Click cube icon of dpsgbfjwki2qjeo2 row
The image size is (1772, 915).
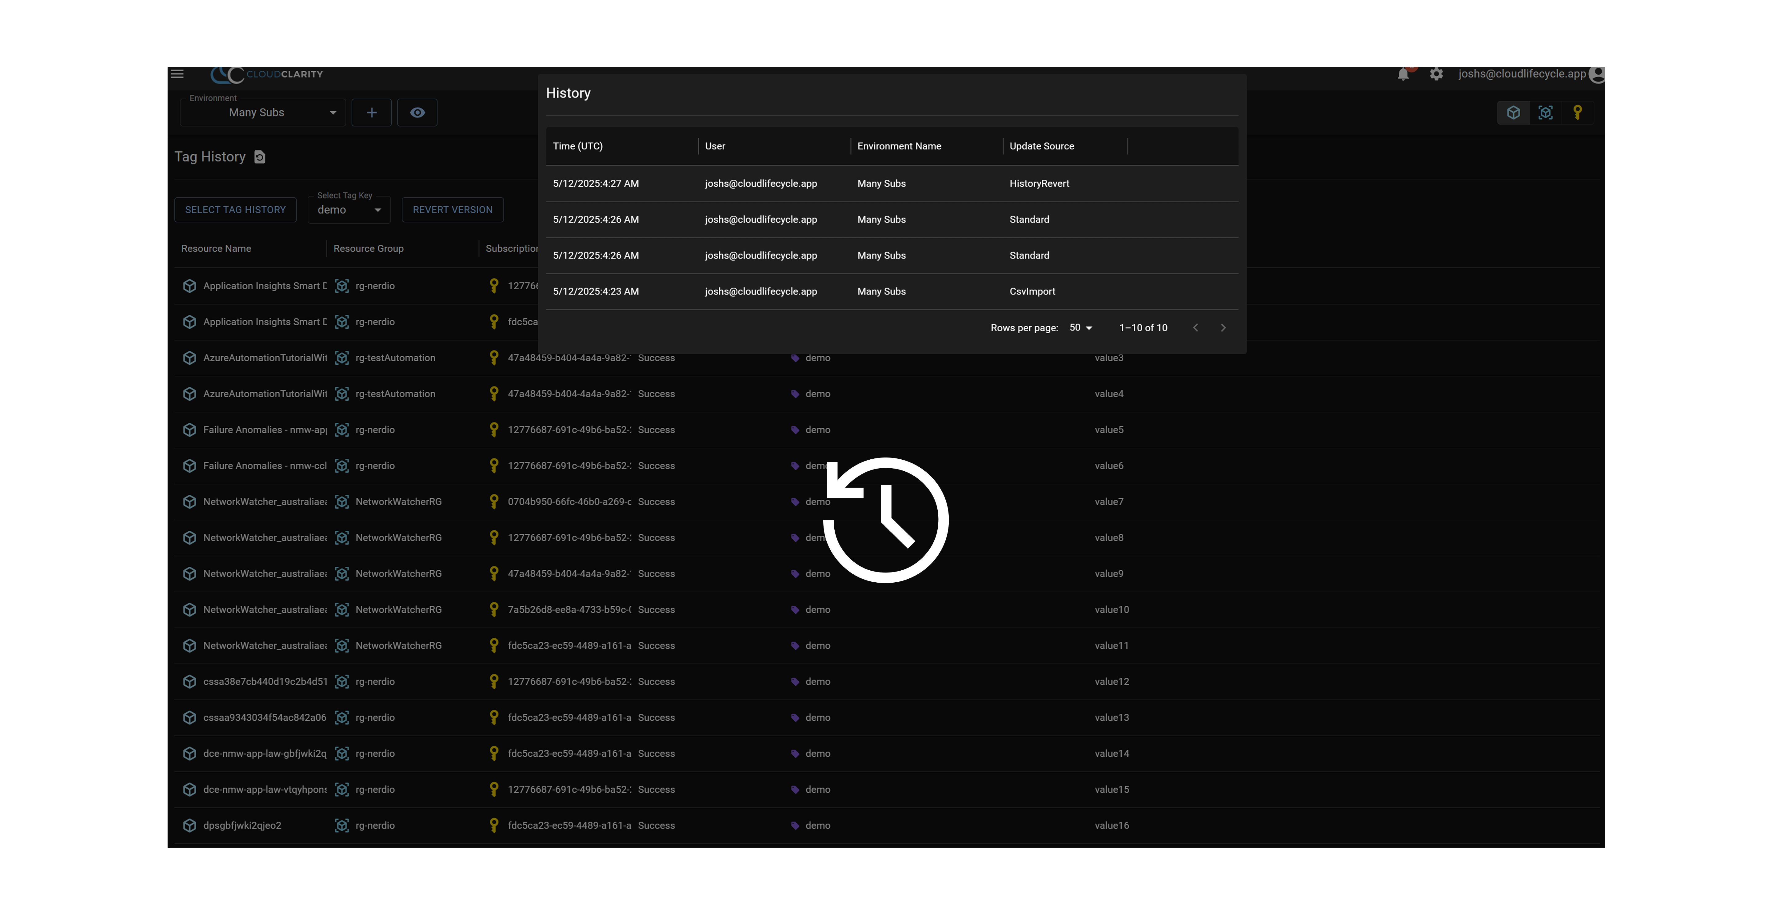[x=190, y=826]
